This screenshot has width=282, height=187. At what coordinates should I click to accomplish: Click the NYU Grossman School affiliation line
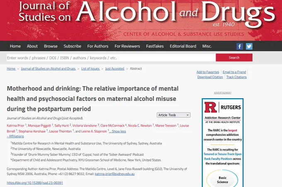coord(86,160)
